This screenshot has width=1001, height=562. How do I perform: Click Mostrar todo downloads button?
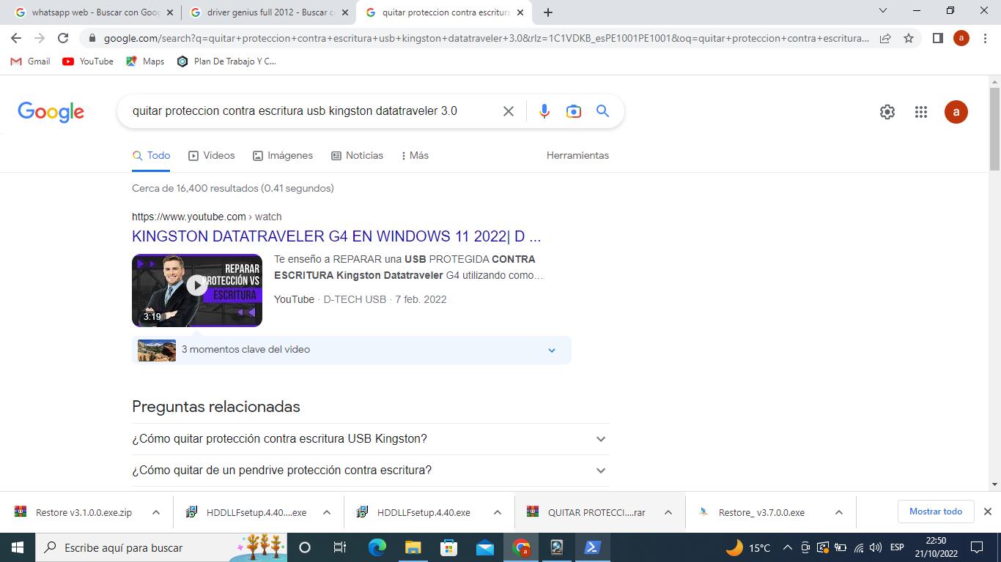pyautogui.click(x=935, y=512)
